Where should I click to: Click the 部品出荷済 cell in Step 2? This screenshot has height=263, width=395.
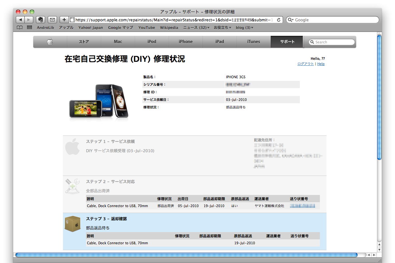(166, 206)
